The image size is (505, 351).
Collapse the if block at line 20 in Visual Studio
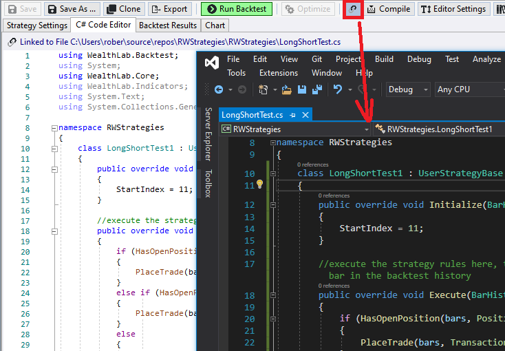click(273, 319)
